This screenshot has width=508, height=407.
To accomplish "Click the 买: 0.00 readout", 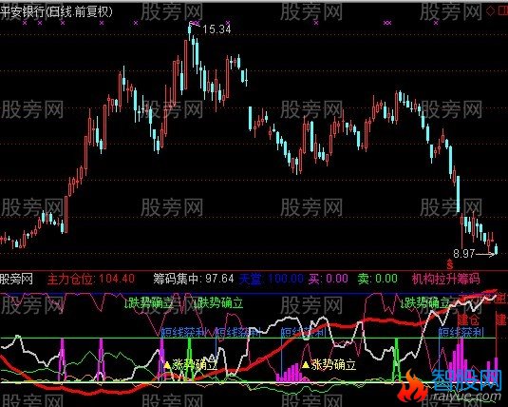I will [329, 279].
